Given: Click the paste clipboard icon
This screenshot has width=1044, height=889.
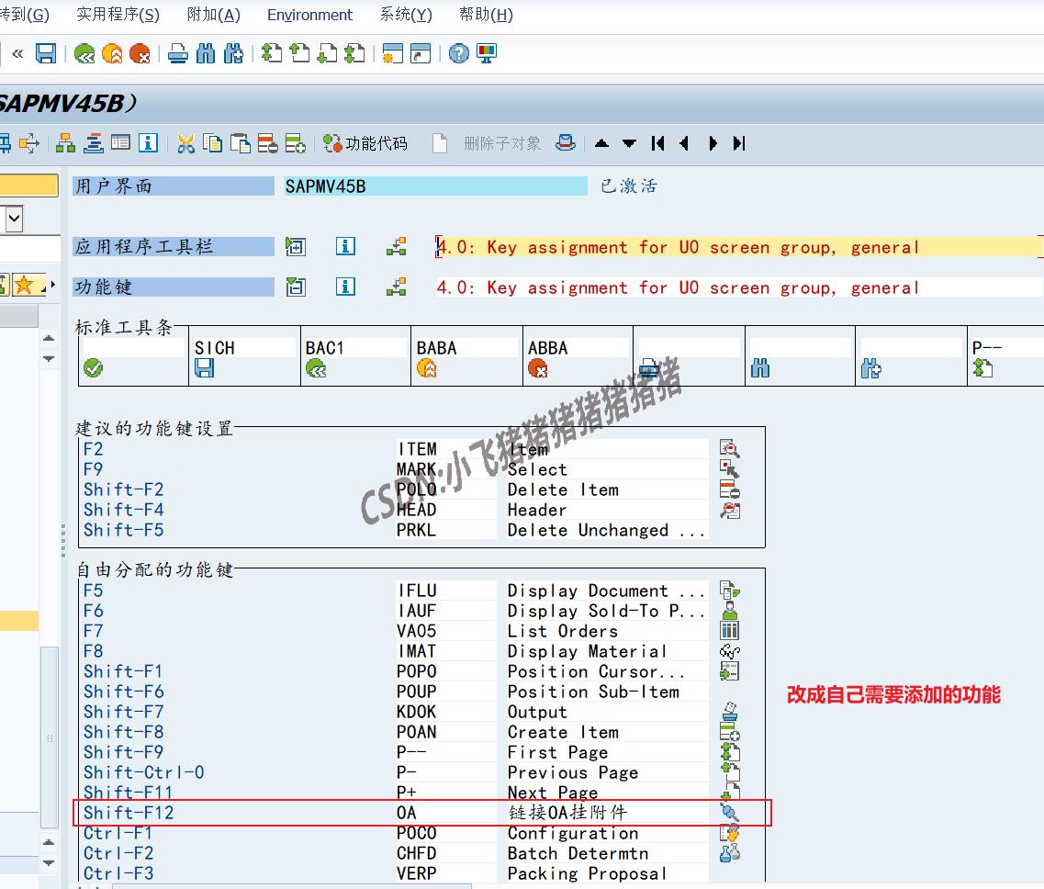Looking at the screenshot, I should pos(241,143).
